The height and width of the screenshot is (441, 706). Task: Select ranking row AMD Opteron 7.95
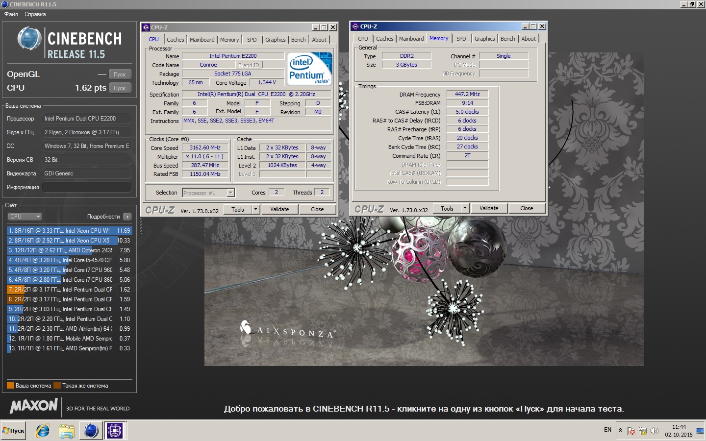(x=70, y=250)
